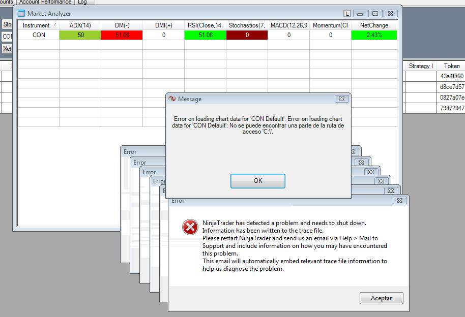The width and height of the screenshot is (465, 317).
Task: Click the Token column header in background grid
Action: coord(451,66)
